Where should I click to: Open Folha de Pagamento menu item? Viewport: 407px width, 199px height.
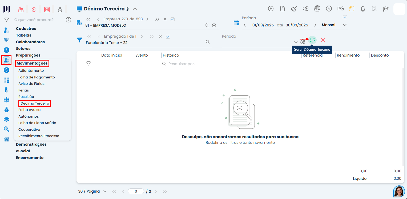click(x=37, y=77)
